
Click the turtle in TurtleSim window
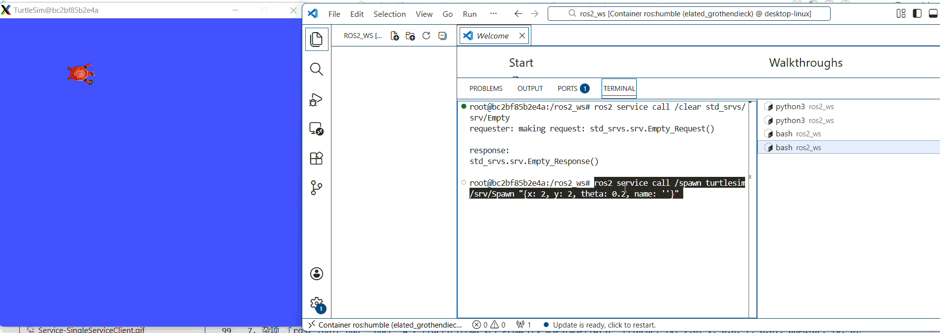click(x=81, y=74)
